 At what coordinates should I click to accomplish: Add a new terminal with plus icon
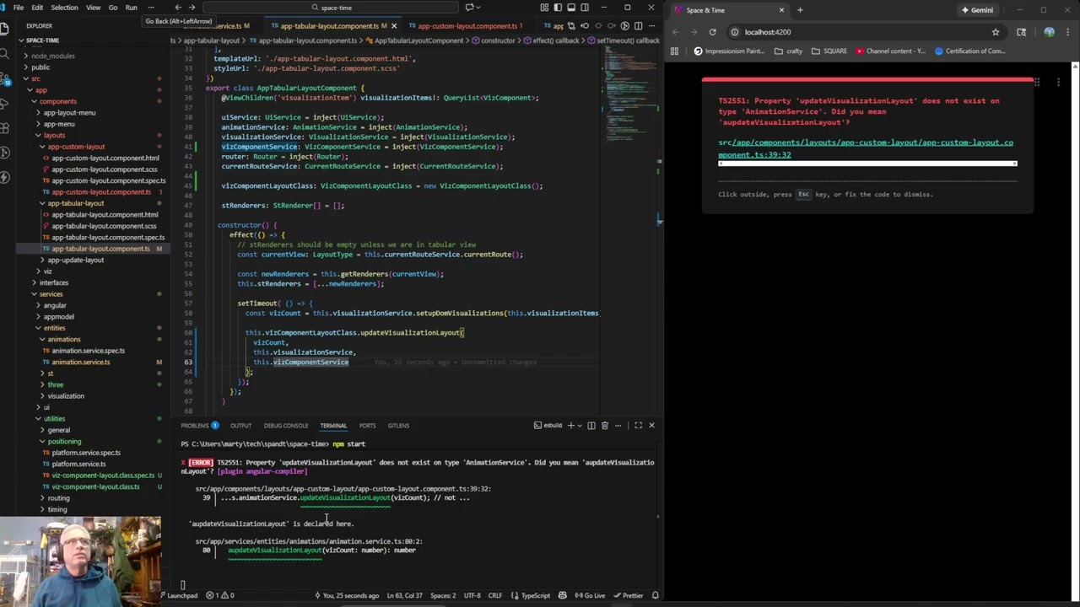pyautogui.click(x=570, y=426)
